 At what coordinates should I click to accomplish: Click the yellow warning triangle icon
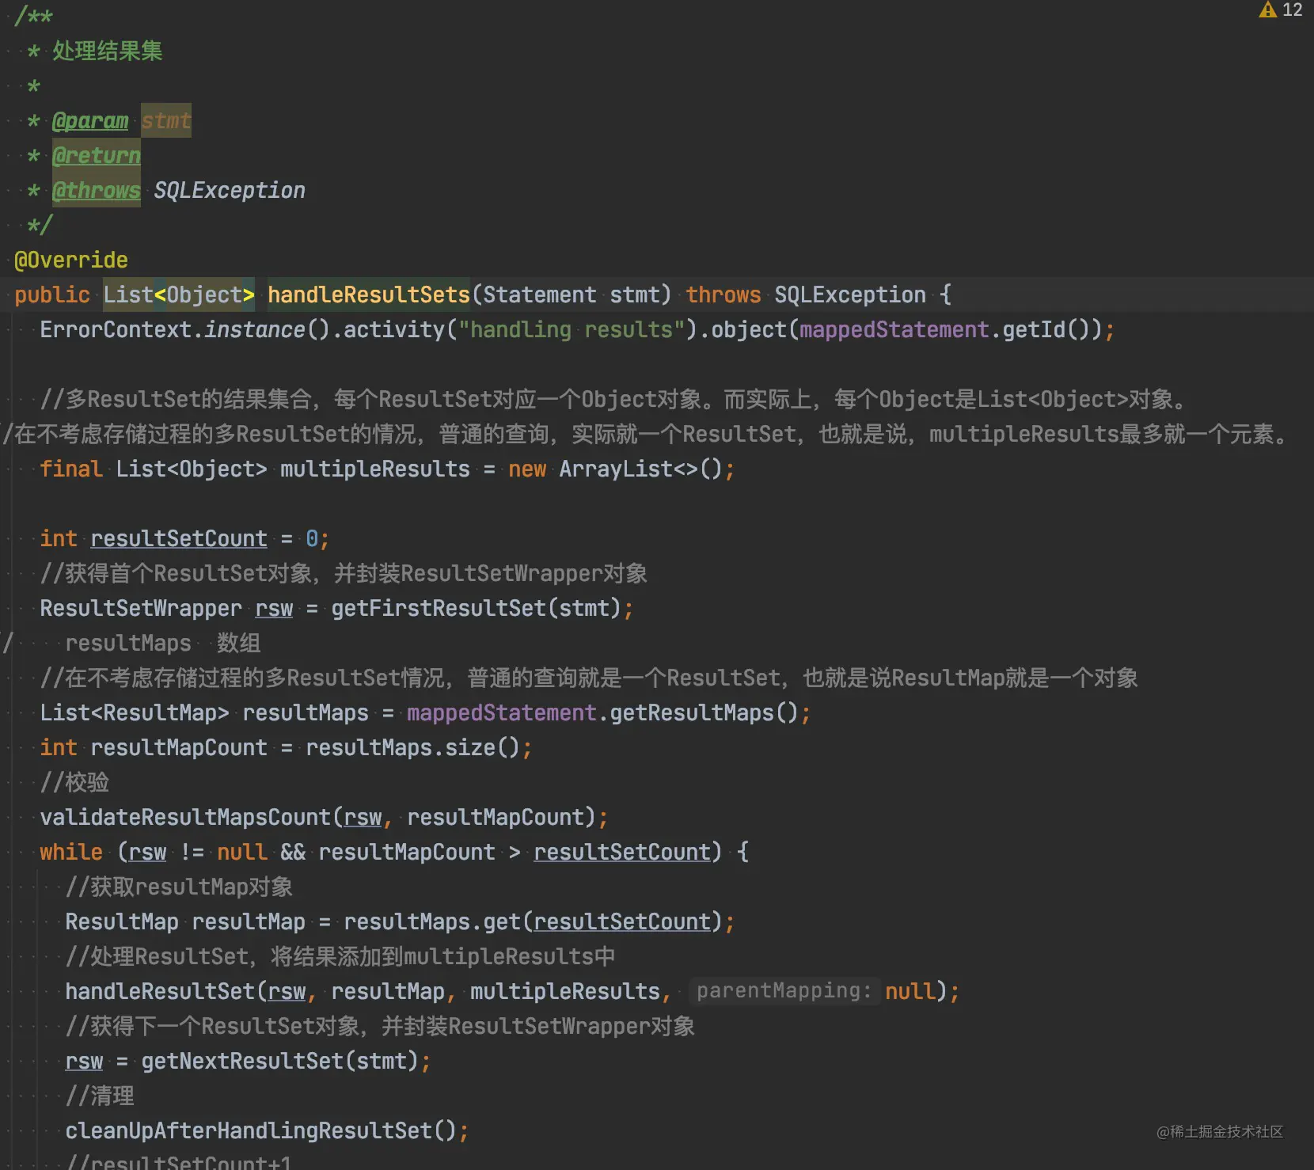(x=1267, y=9)
